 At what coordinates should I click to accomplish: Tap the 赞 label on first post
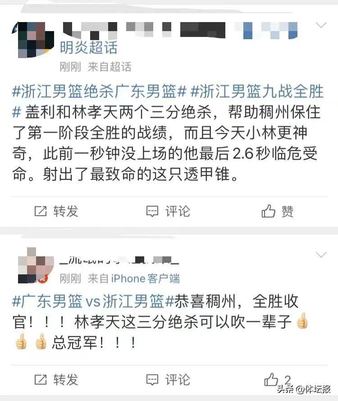288,211
